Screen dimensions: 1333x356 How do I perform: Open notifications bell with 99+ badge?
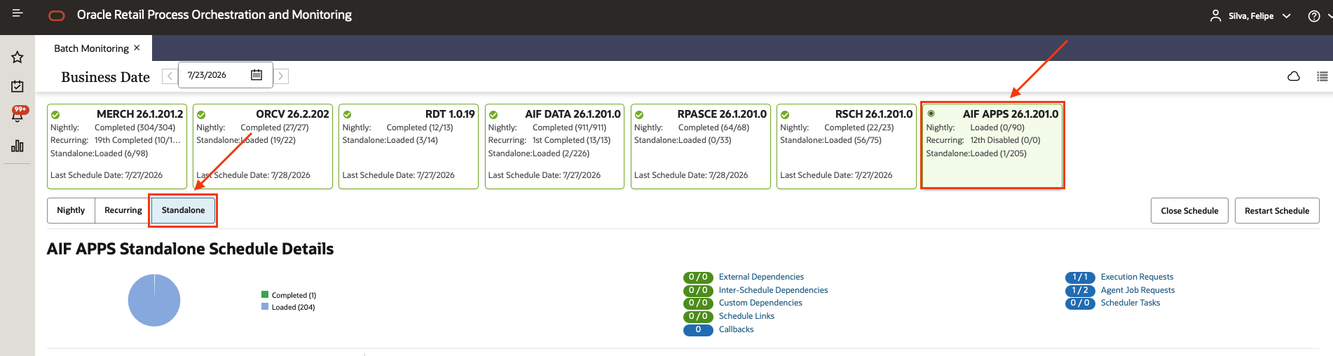coord(18,114)
